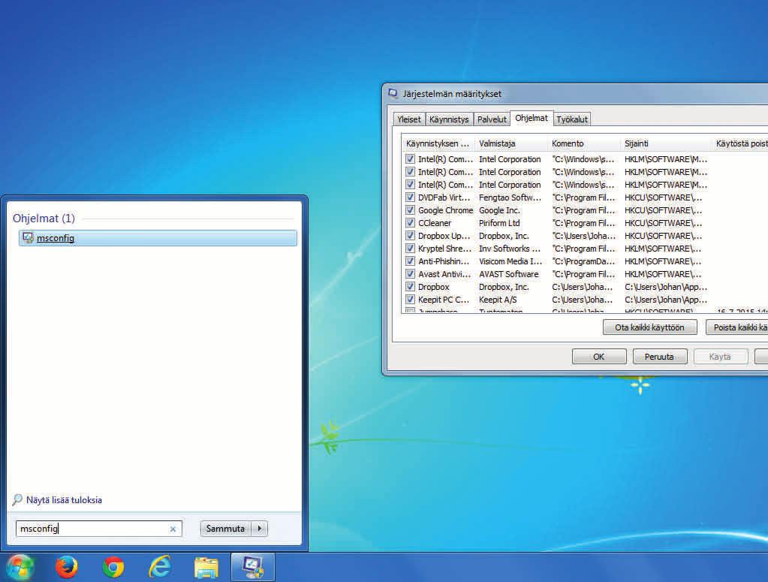Disable the Avast Antivi... startup checkbox
Image resolution: width=768 pixels, height=582 pixels.
[410, 274]
